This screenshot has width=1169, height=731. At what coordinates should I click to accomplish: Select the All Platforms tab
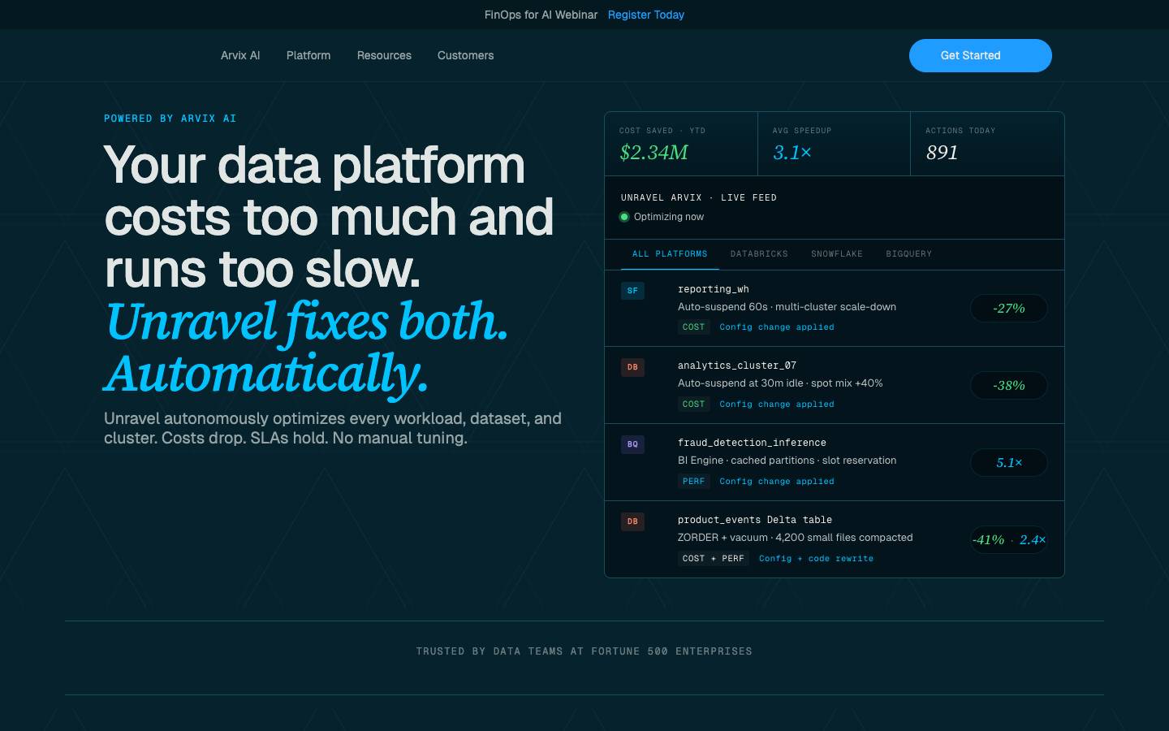(670, 254)
